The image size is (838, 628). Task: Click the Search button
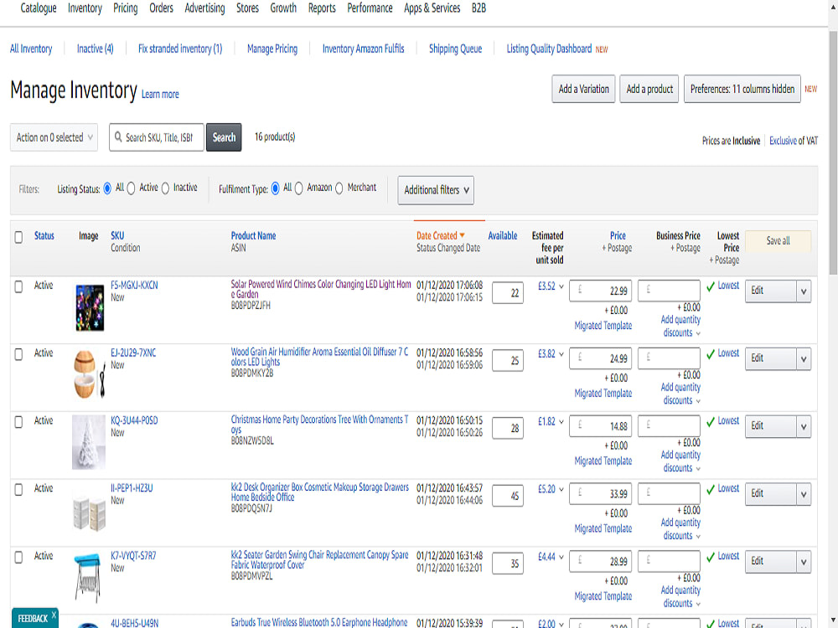(x=224, y=137)
